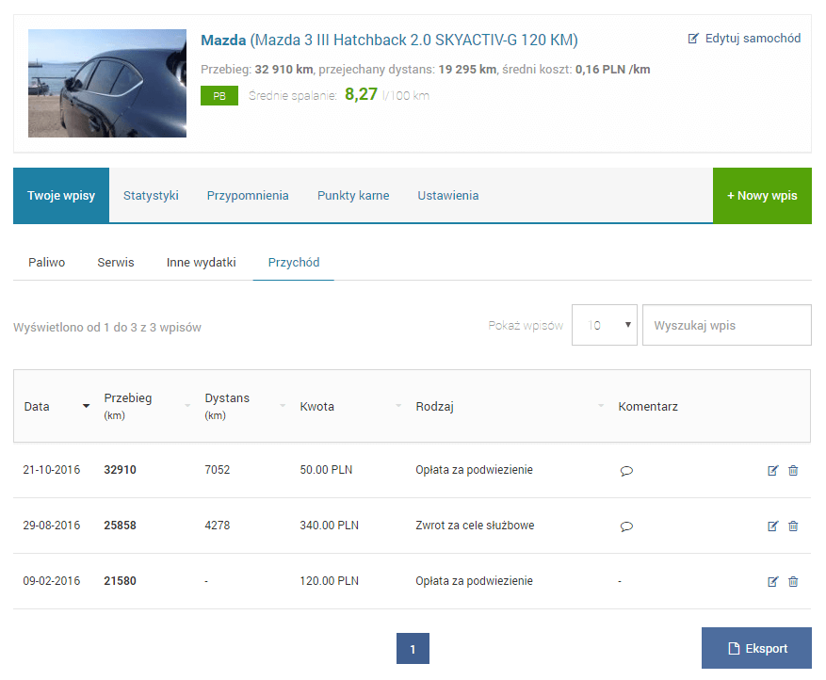Switch to the Statystyki tab
826x680 pixels.
click(x=151, y=196)
